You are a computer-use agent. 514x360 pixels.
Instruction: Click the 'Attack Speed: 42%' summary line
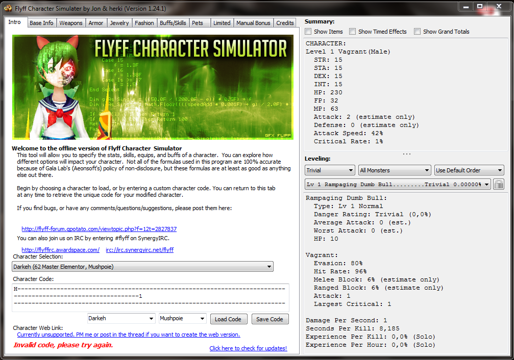point(348,133)
